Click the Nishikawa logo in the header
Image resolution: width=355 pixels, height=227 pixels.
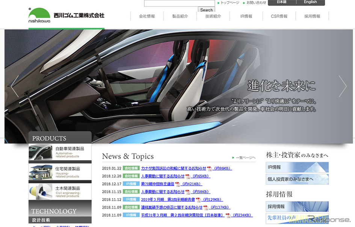click(66, 15)
